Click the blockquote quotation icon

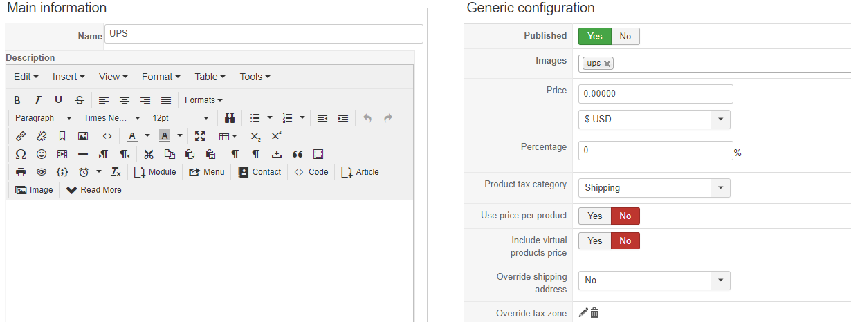point(298,154)
